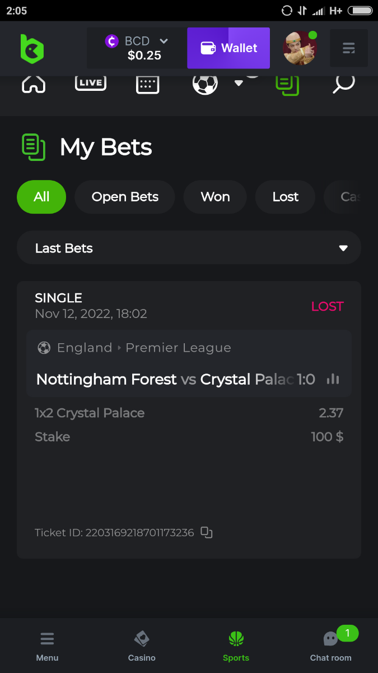
Task: Open the home icon in the sports navigation
Action: click(x=34, y=84)
